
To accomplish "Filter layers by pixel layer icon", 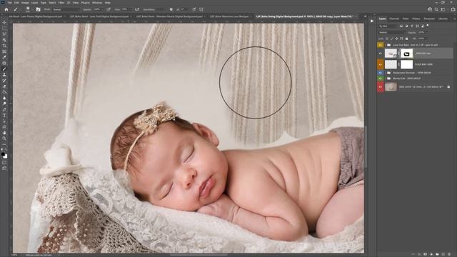I will [401, 26].
